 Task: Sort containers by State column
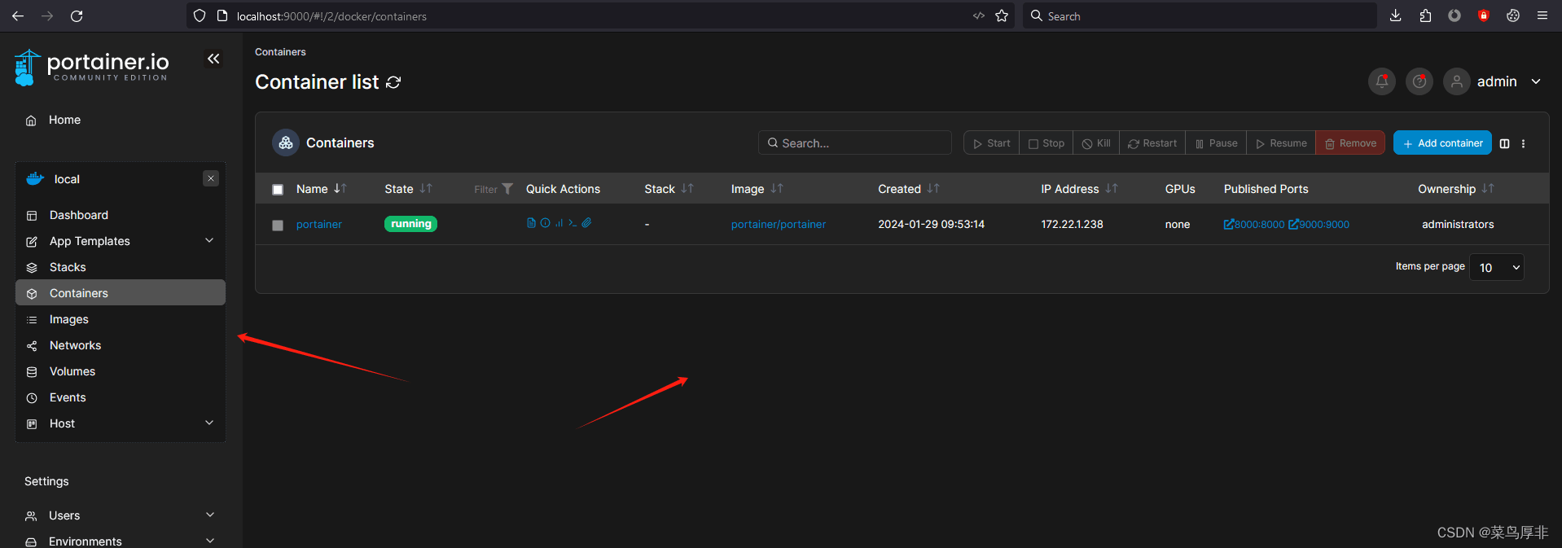coord(409,189)
